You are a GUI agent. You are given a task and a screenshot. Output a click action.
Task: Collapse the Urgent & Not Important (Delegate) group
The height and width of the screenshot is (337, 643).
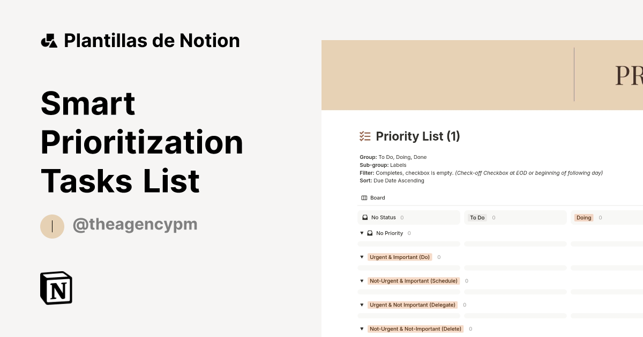[x=362, y=304]
